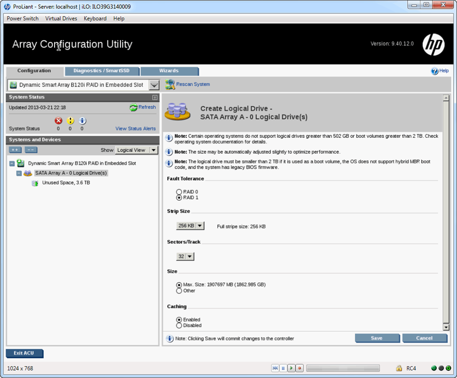Click the Exit ACU button

point(24,353)
